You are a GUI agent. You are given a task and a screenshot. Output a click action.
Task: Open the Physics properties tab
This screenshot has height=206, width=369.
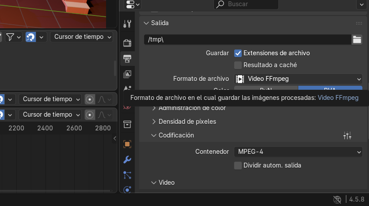(127, 189)
